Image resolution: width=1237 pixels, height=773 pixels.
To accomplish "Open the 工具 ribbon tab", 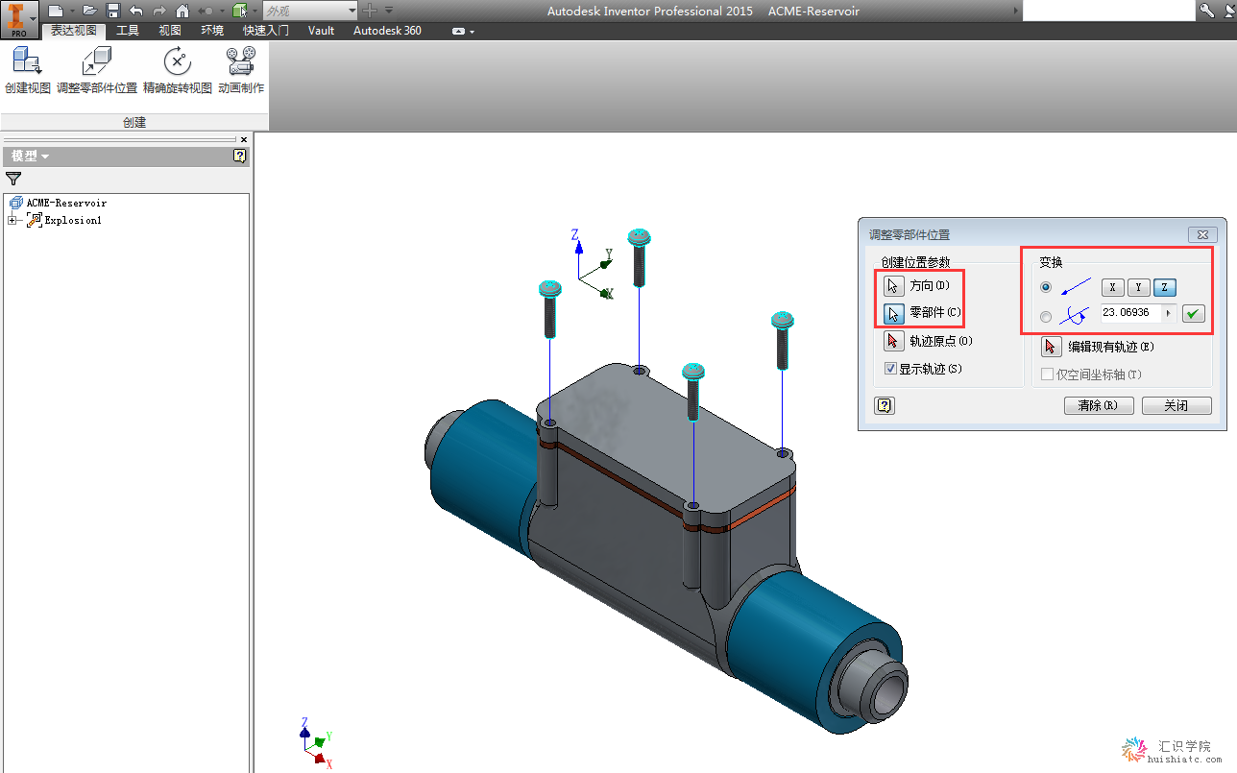I will [128, 31].
